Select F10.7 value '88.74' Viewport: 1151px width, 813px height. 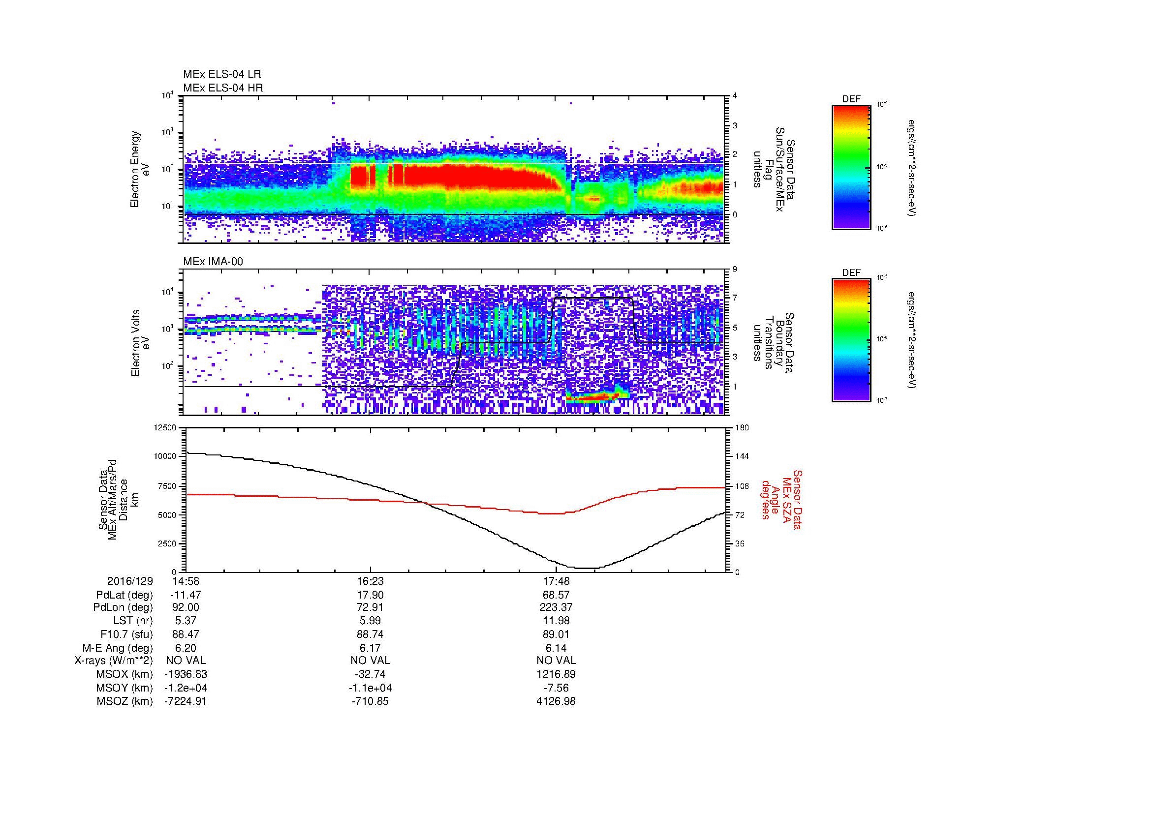pyautogui.click(x=370, y=634)
